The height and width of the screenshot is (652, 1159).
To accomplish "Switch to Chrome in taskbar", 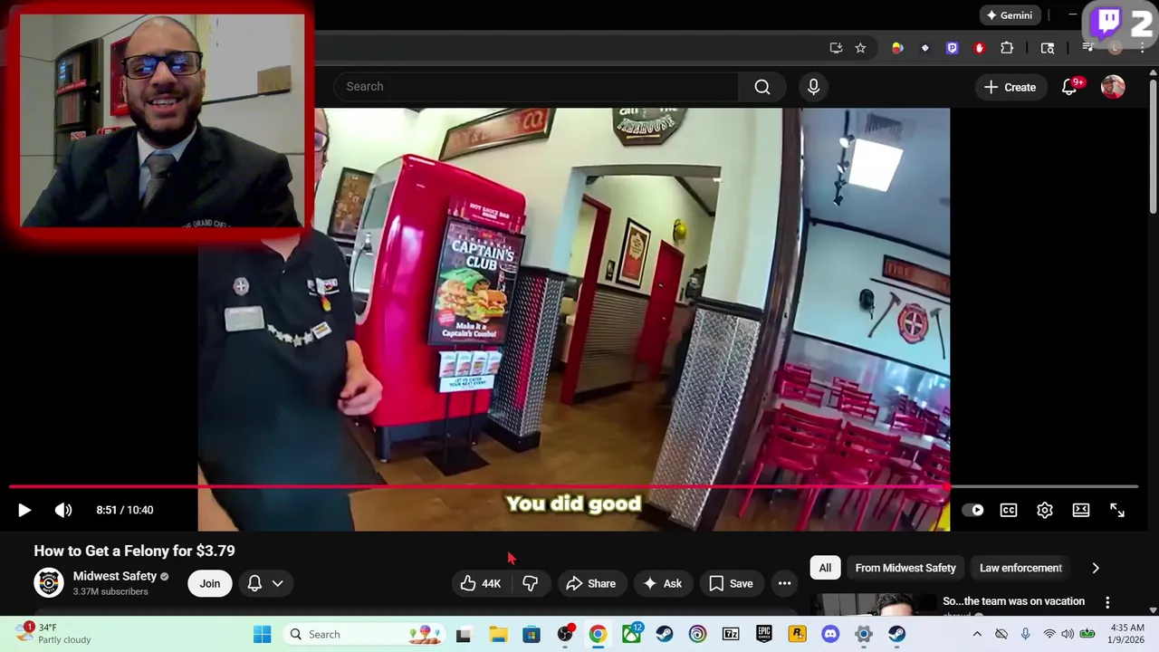I will (598, 634).
